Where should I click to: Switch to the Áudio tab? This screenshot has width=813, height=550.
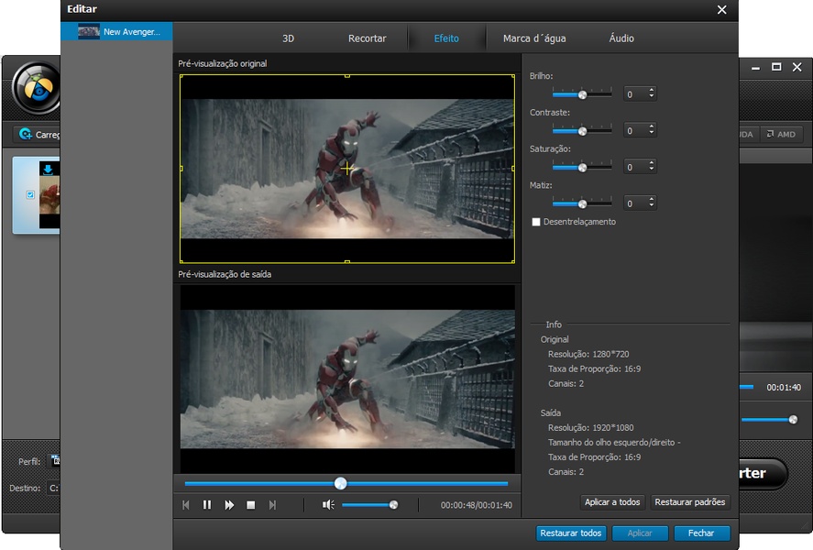[x=621, y=38]
